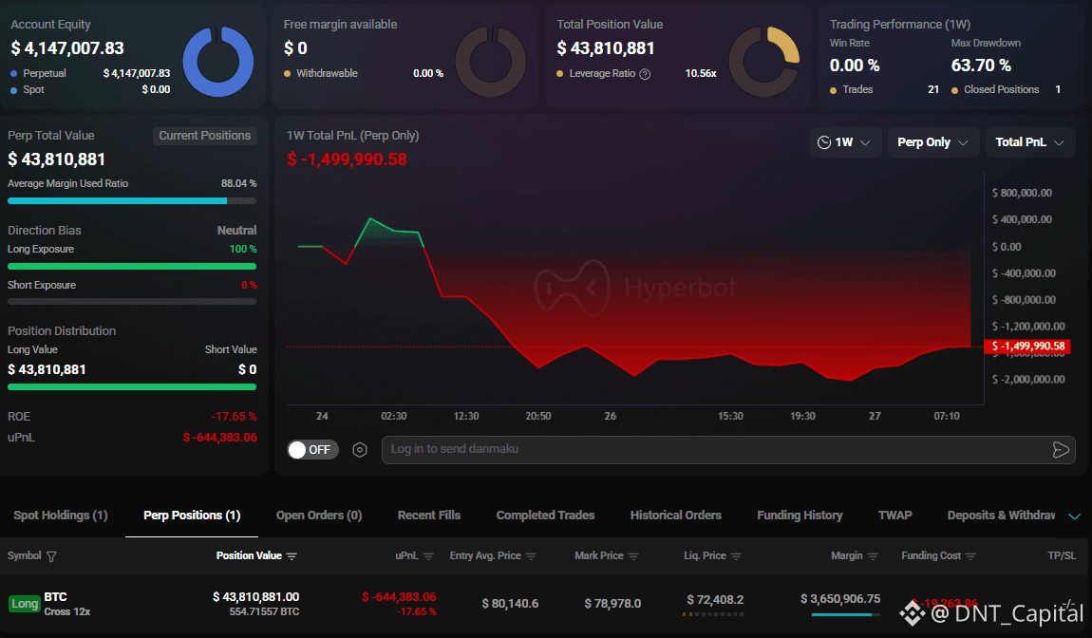This screenshot has width=1092, height=638.
Task: Click the danmaku settings hexagon icon
Action: click(359, 450)
